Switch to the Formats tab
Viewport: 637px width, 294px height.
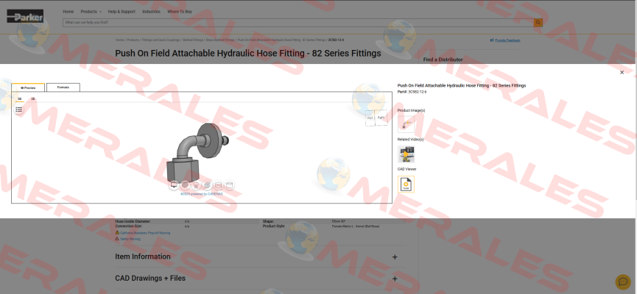[x=63, y=87]
